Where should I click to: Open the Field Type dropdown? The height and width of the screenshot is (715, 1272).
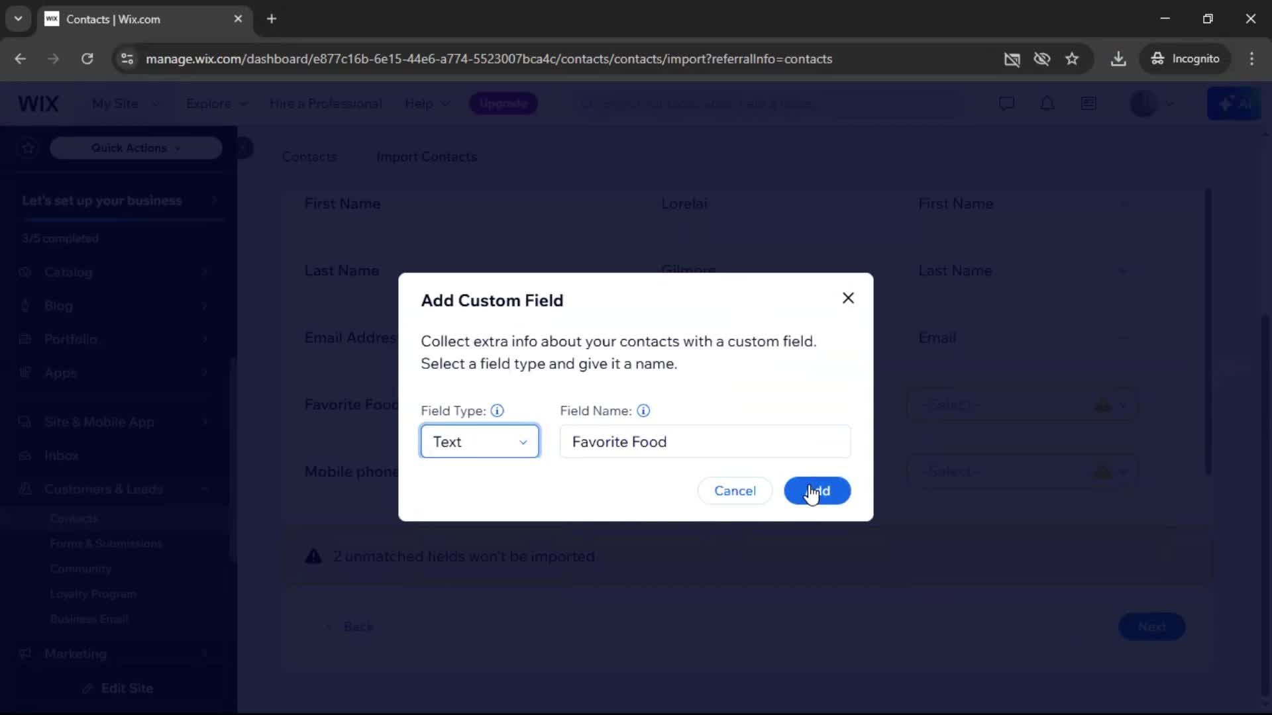480,442
